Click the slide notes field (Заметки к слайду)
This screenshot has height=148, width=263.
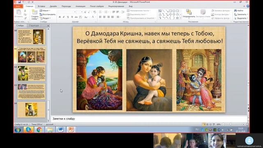click(x=149, y=119)
